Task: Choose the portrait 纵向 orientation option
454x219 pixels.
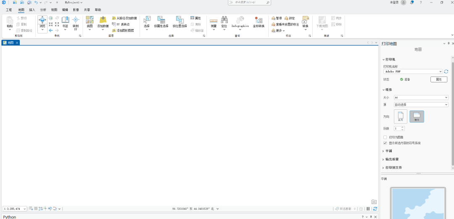Action: 400,116
